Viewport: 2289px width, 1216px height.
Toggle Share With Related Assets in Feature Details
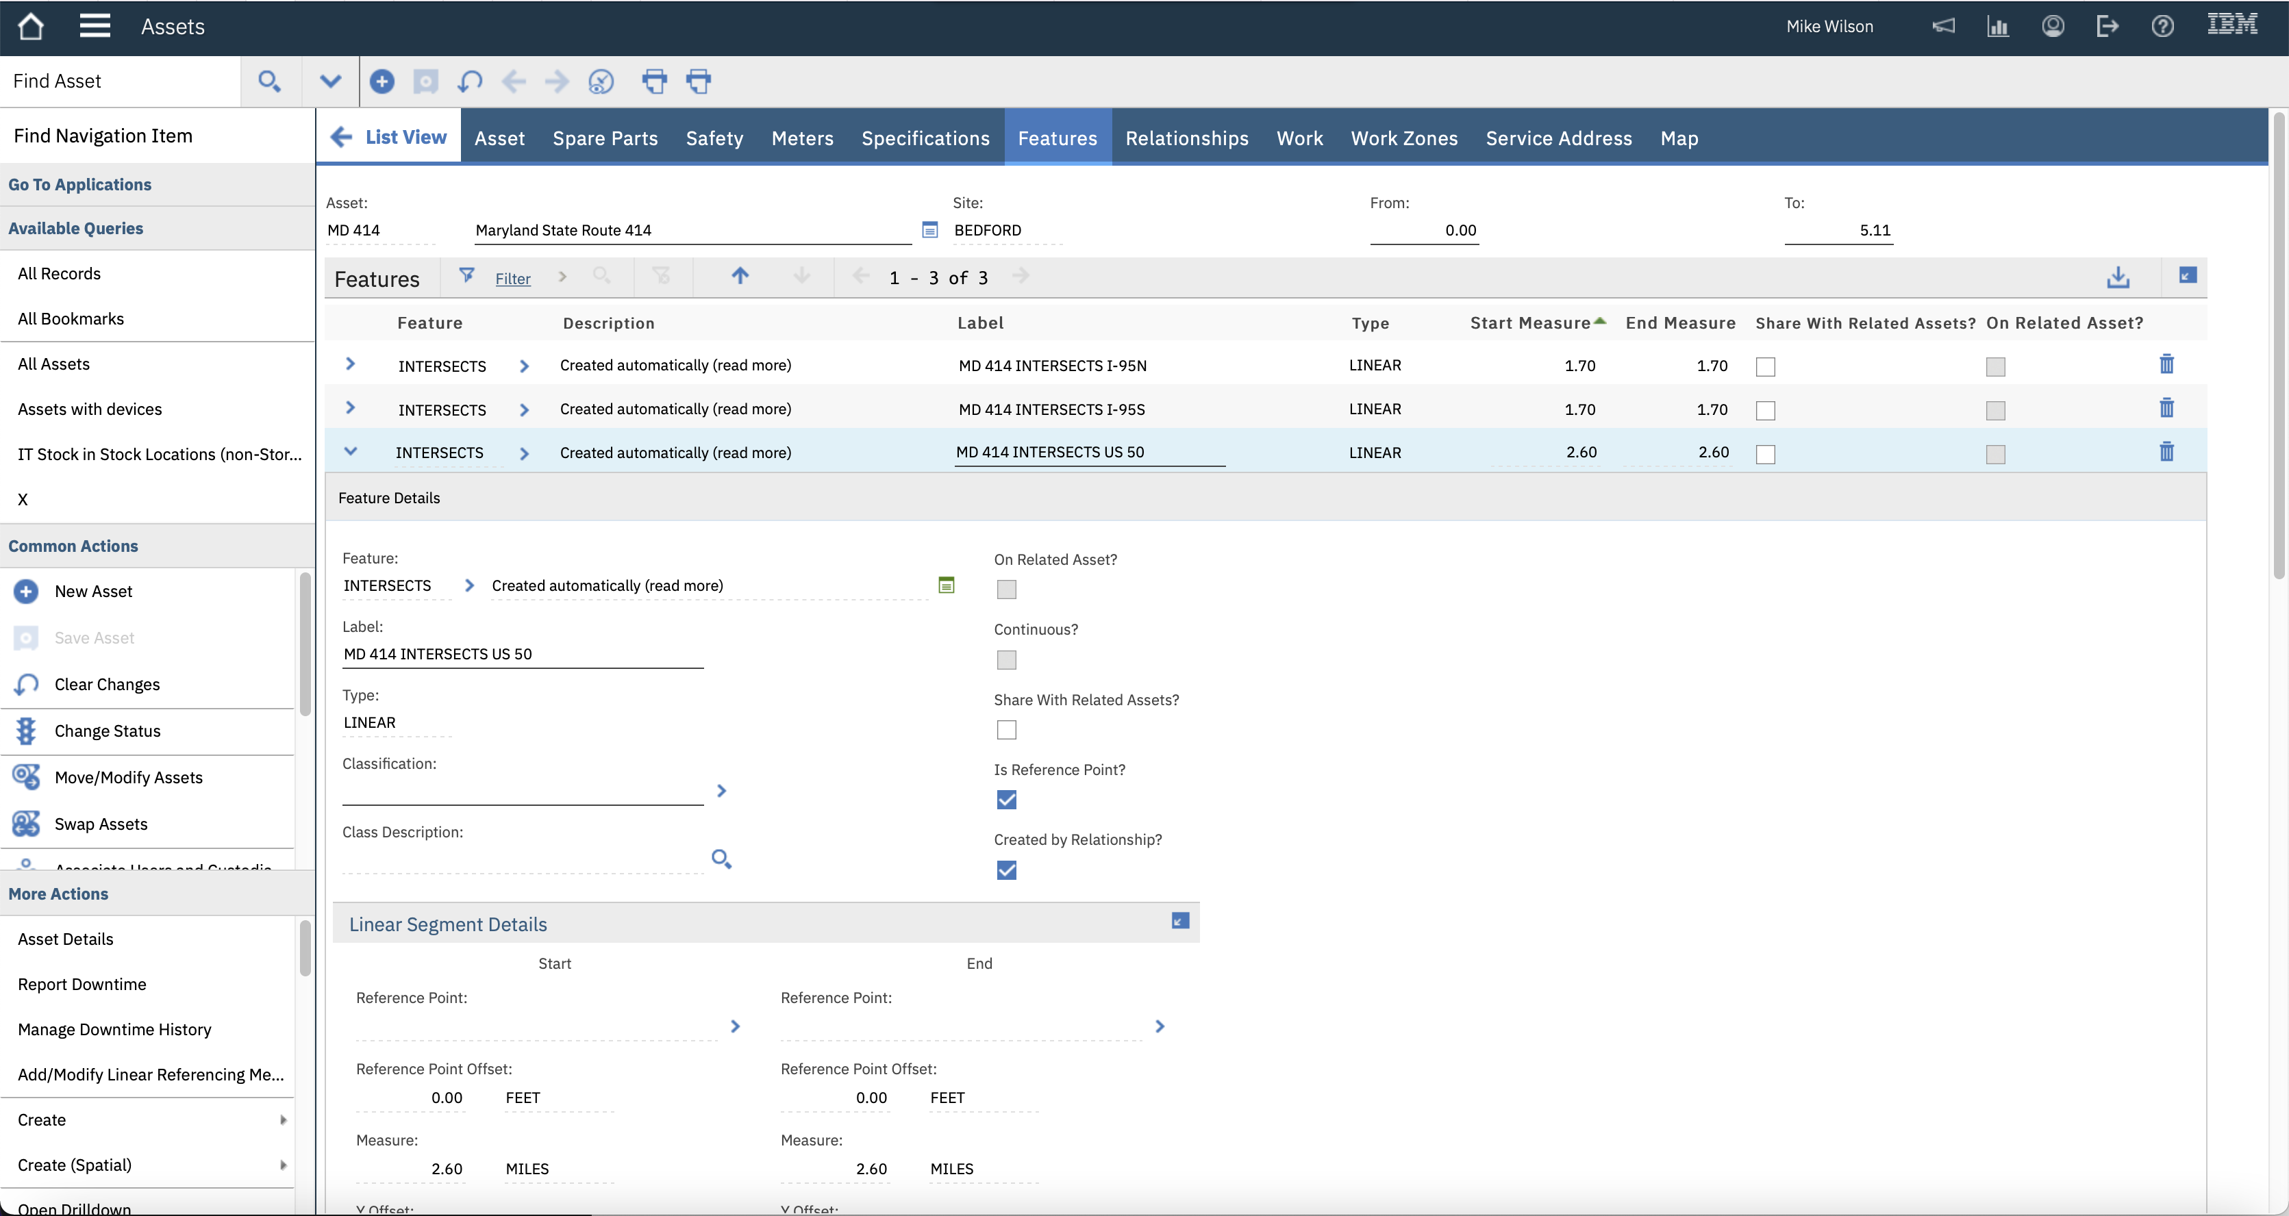tap(1006, 729)
